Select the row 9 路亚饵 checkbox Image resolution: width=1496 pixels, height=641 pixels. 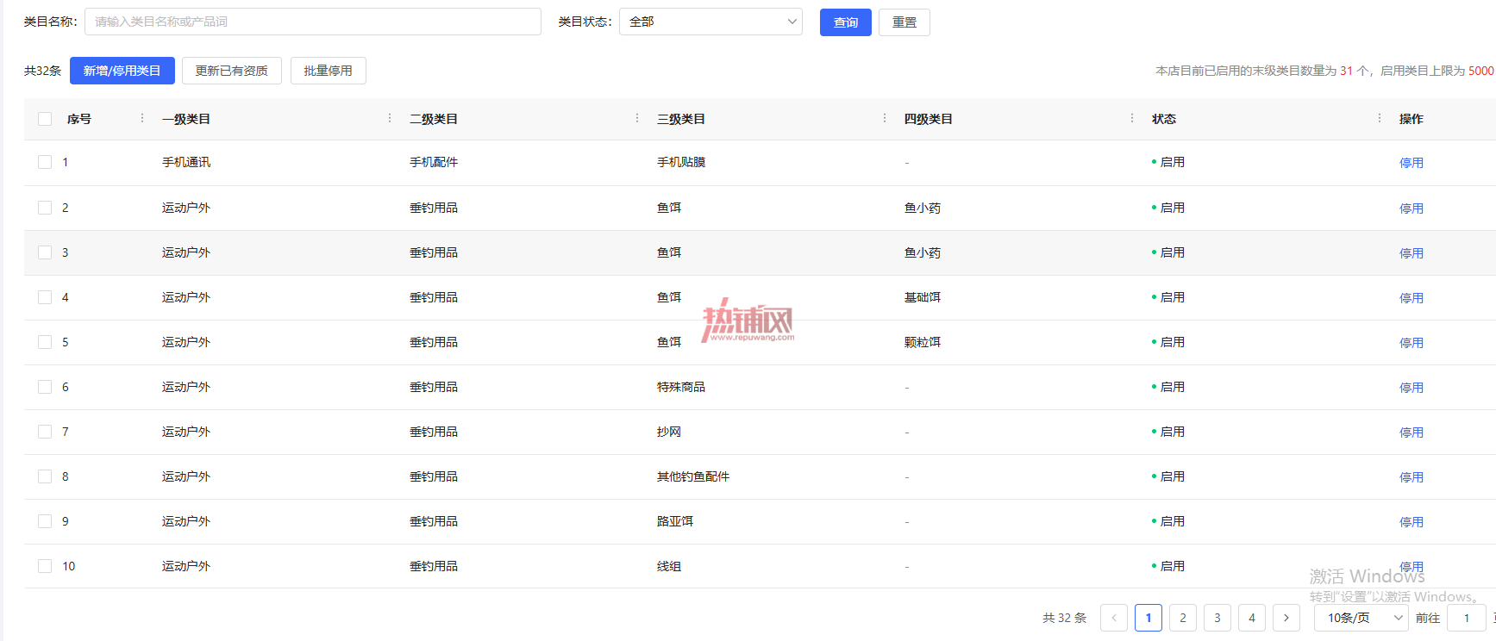(45, 521)
